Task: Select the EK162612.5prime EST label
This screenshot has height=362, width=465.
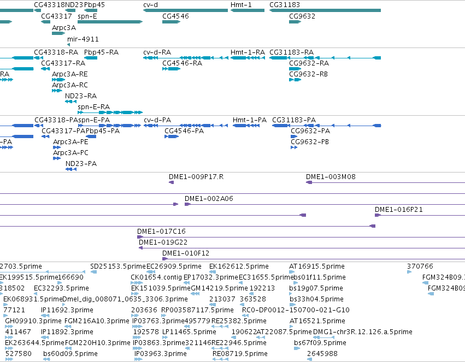Action: (x=239, y=266)
